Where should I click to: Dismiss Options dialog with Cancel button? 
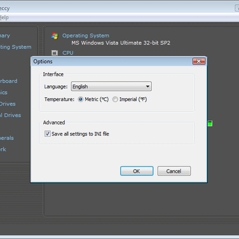click(x=174, y=171)
